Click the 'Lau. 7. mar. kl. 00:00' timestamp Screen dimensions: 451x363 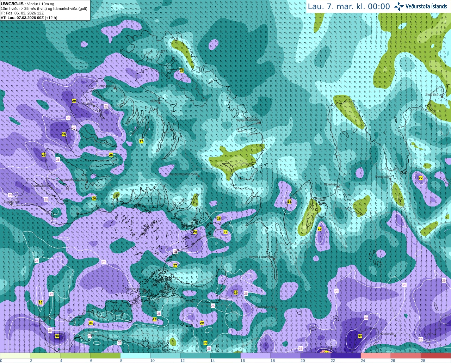tap(349, 7)
